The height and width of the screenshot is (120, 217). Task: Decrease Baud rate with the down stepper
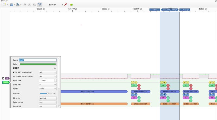[x=56, y=81]
